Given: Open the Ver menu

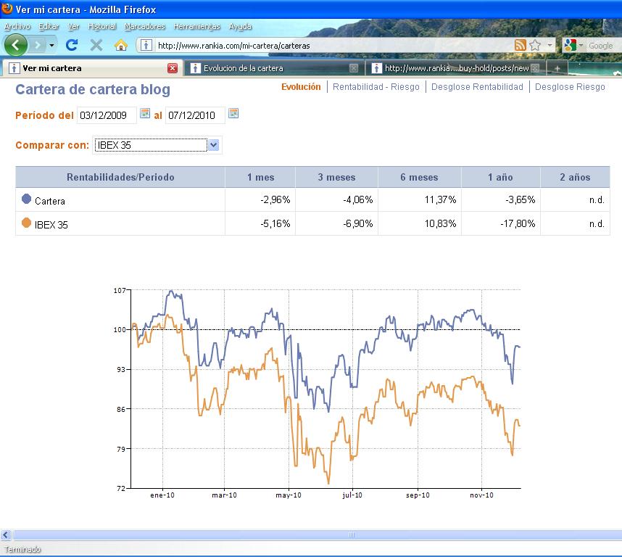Looking at the screenshot, I should tap(73, 26).
